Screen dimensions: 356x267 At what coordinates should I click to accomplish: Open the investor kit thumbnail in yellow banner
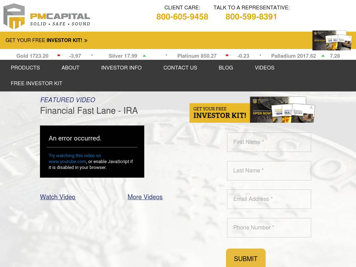(332, 40)
